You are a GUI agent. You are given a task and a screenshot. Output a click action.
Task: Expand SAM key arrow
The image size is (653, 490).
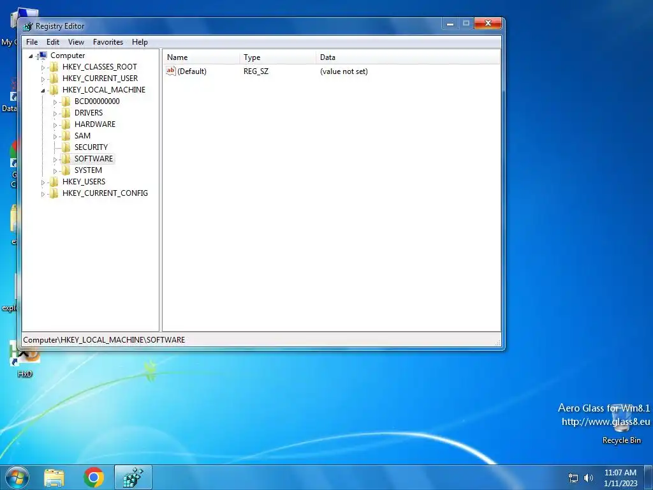click(55, 137)
